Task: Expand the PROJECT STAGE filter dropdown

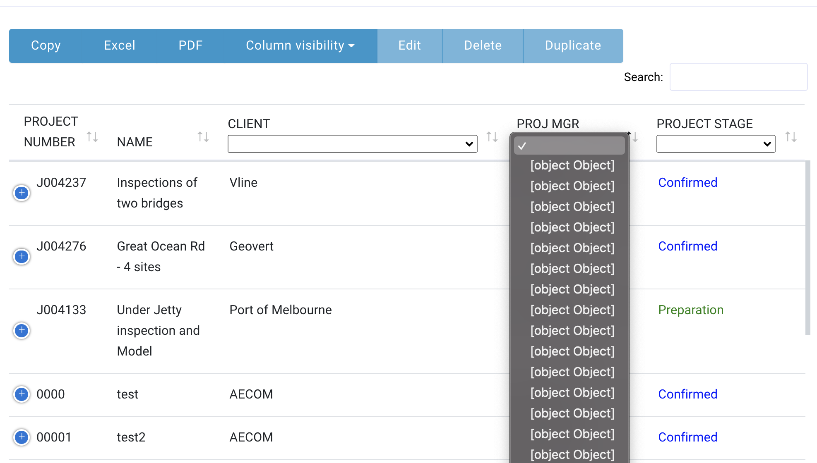Action: coord(716,145)
